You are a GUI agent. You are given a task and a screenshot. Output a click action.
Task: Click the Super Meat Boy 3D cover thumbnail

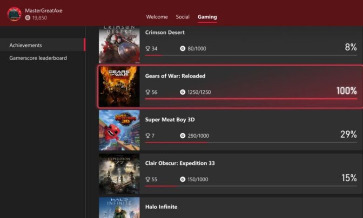coord(119,130)
